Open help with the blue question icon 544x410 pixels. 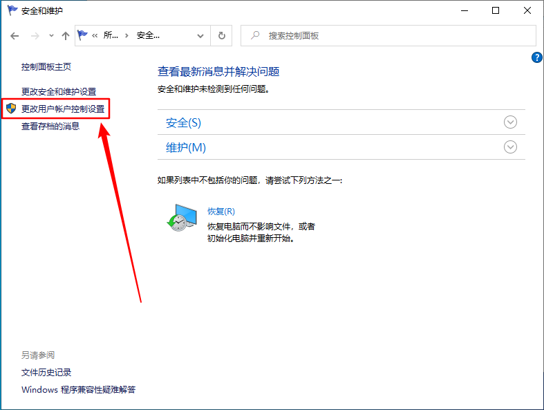coord(536,57)
